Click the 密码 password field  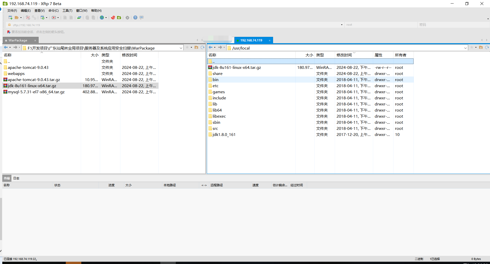[453, 25]
